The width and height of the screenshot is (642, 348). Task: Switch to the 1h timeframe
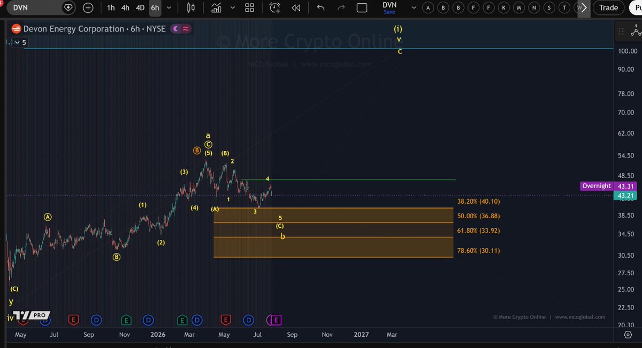pyautogui.click(x=111, y=7)
